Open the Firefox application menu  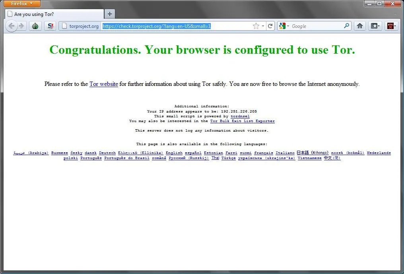(x=22, y=4)
